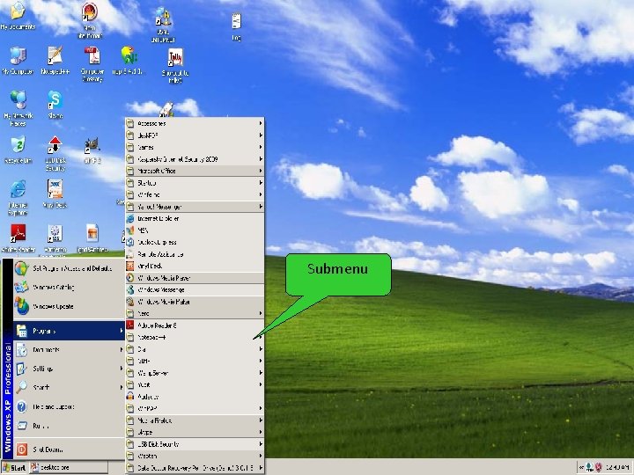
Task: Select Vinyl Deck desktop icon
Action: (55, 194)
